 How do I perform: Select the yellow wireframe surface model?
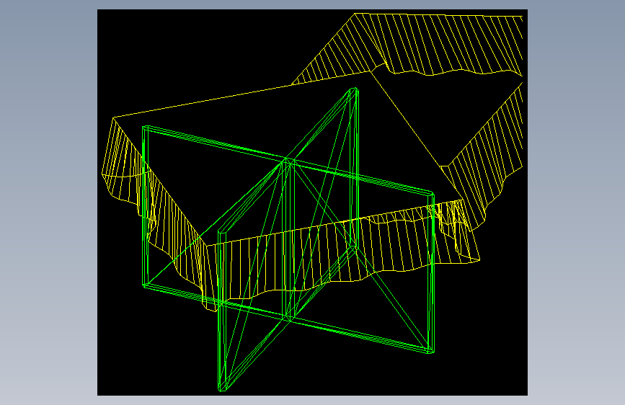(x=312, y=162)
